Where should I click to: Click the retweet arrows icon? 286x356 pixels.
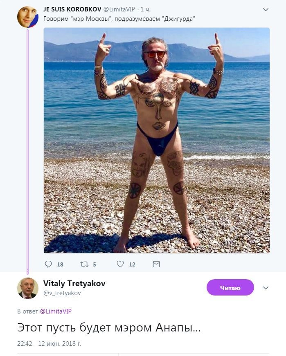[x=84, y=264]
